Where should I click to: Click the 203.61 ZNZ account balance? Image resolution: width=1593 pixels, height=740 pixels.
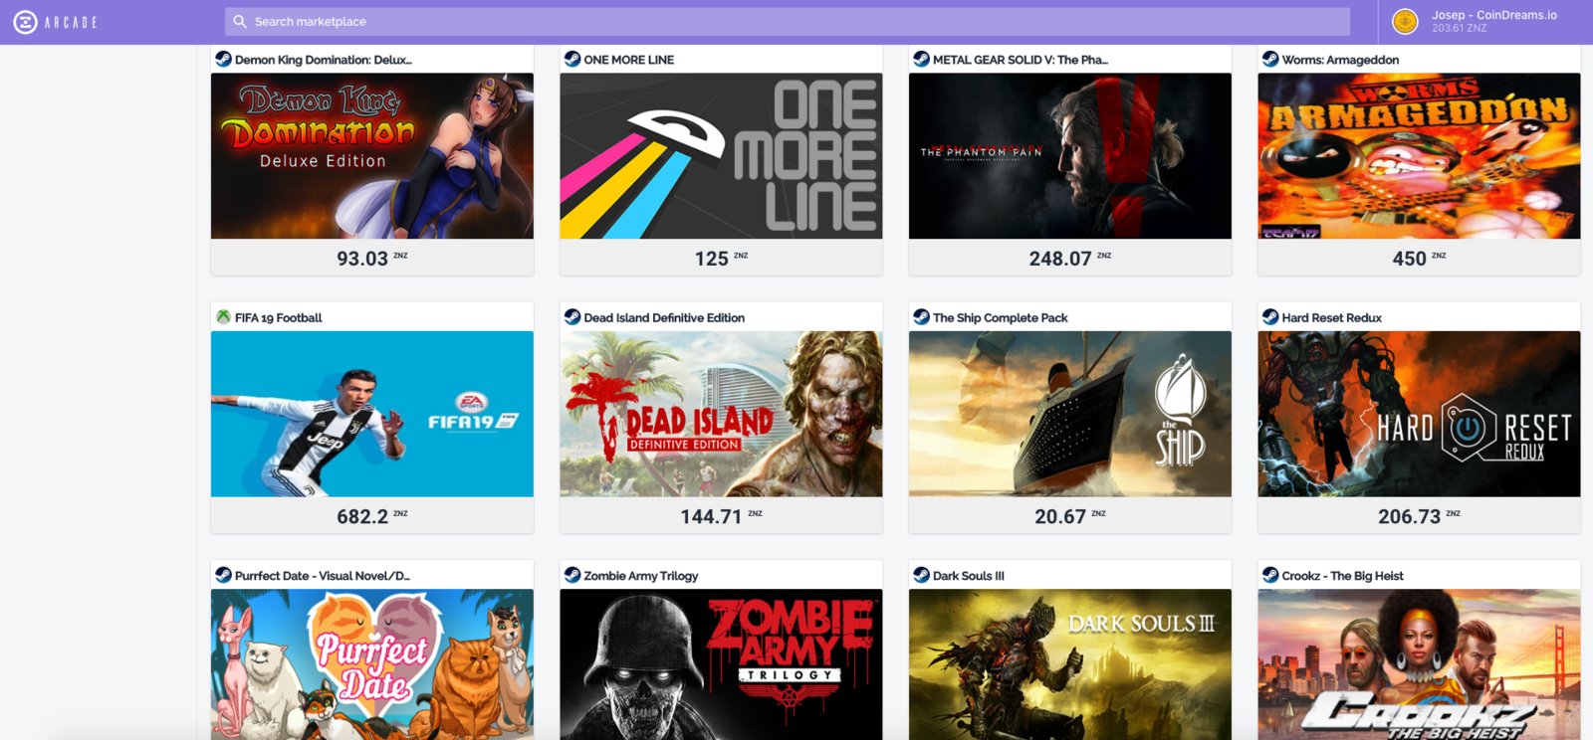[1460, 28]
